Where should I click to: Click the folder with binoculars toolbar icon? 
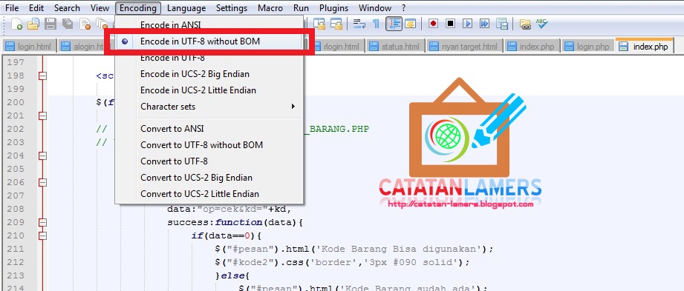click(x=525, y=24)
